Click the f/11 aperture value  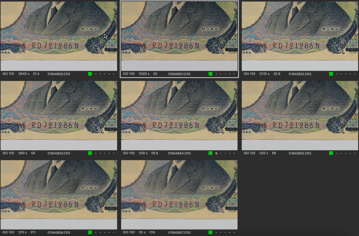click(33, 232)
